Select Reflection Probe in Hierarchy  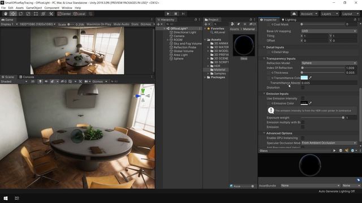click(185, 47)
